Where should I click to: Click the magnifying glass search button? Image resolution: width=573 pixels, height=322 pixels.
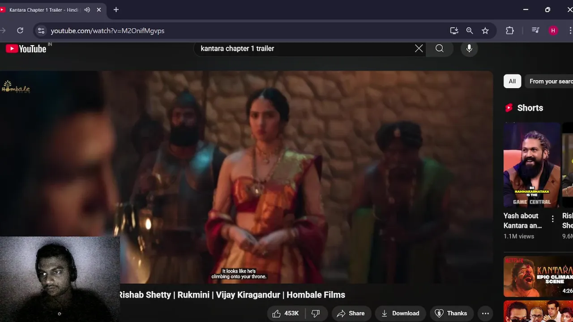(x=440, y=48)
